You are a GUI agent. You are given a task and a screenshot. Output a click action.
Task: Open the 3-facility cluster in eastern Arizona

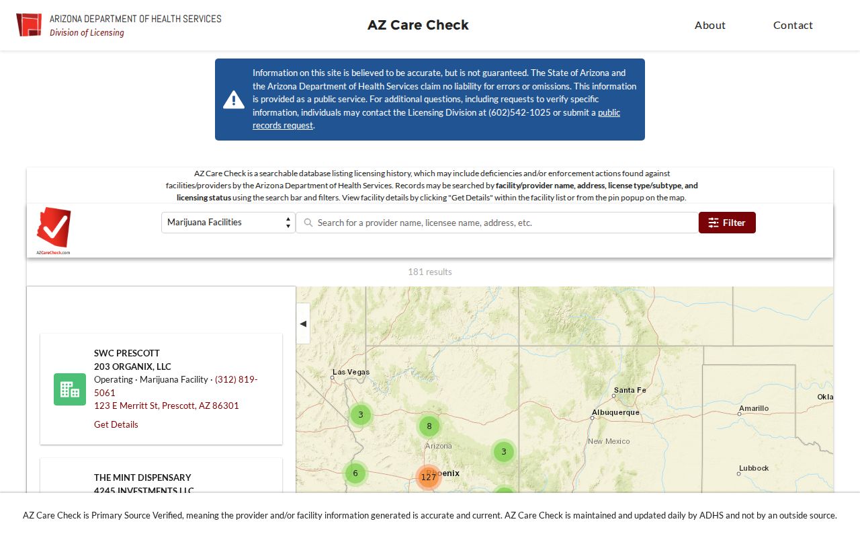[504, 451]
